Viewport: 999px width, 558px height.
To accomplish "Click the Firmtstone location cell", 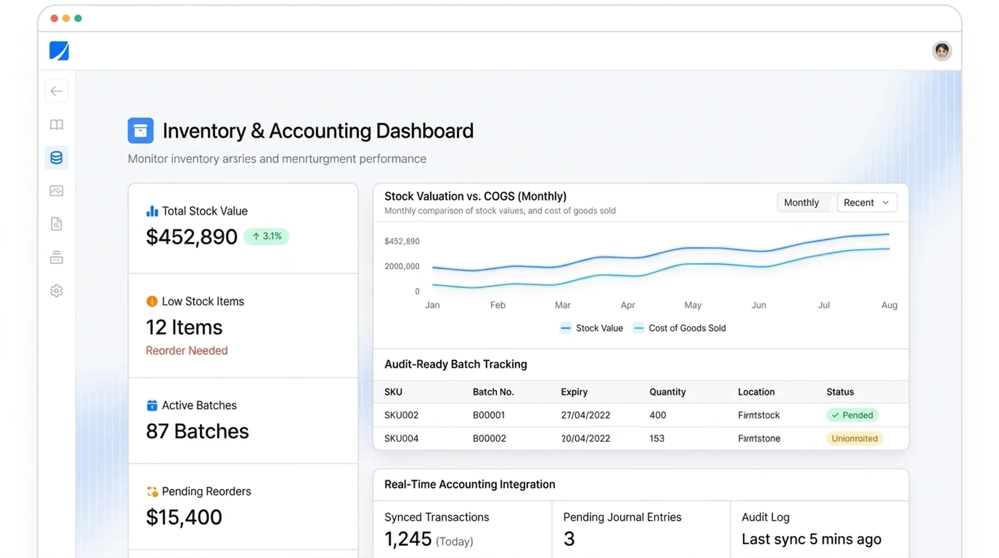I will 759,438.
